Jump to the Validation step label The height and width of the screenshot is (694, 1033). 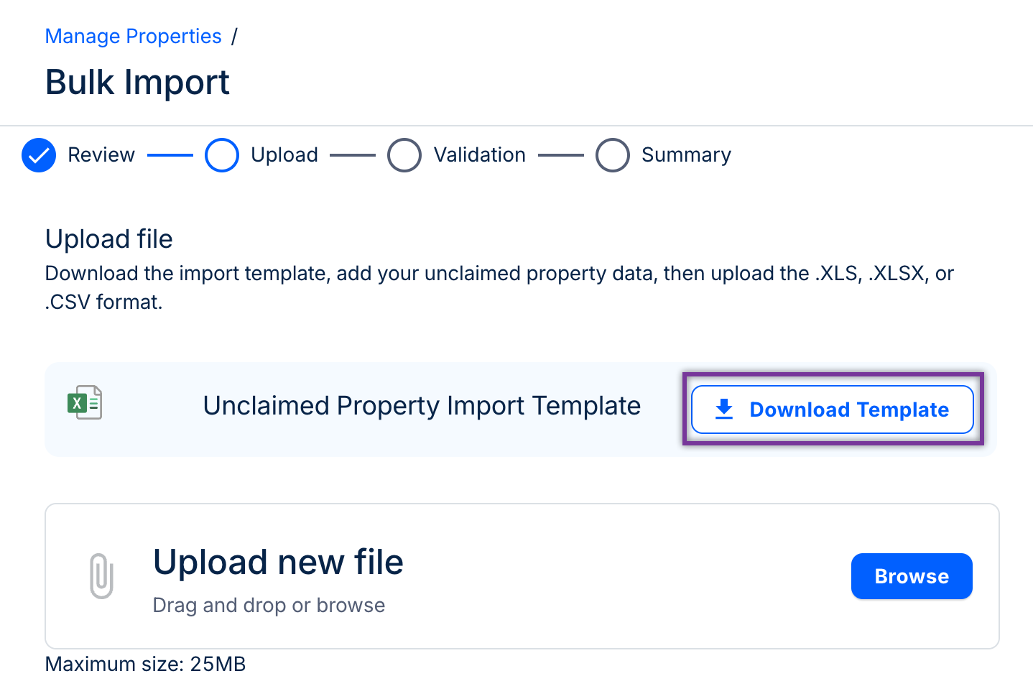[x=480, y=155]
